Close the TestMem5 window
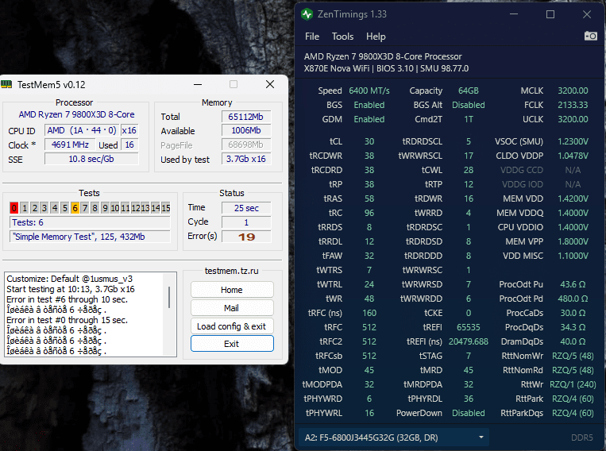 click(x=270, y=84)
